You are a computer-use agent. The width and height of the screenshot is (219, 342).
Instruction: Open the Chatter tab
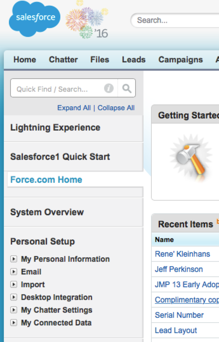pyautogui.click(x=63, y=60)
